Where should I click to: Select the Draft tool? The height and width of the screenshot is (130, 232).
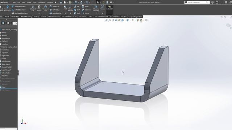coord(77,10)
